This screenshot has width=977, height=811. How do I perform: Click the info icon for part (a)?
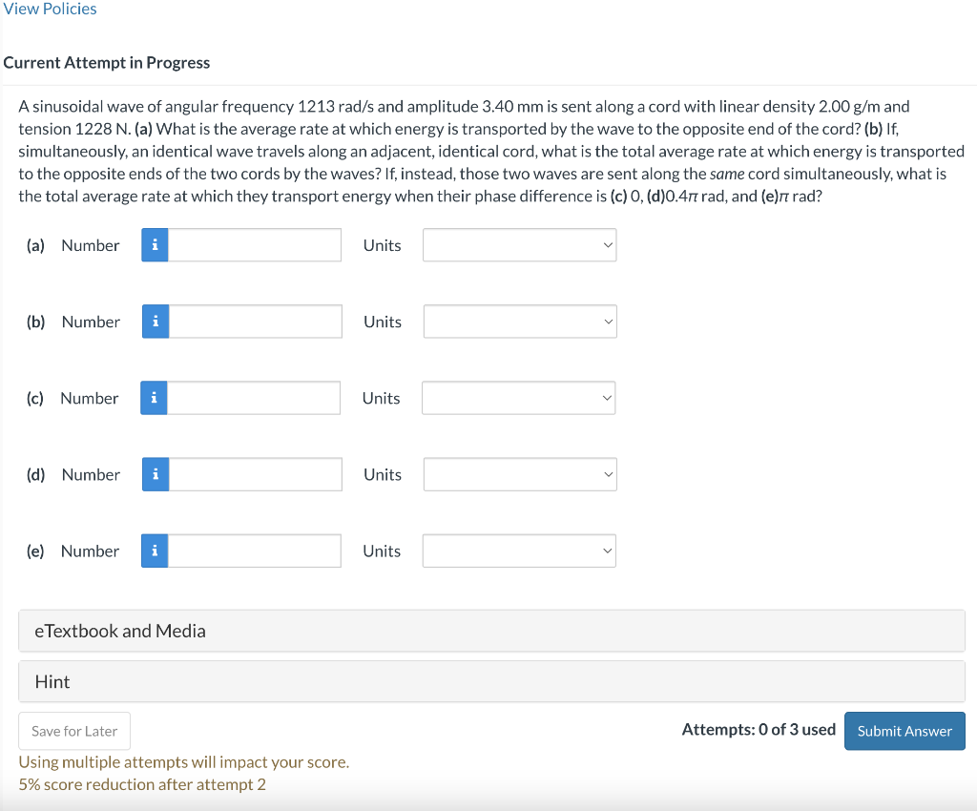coord(155,245)
